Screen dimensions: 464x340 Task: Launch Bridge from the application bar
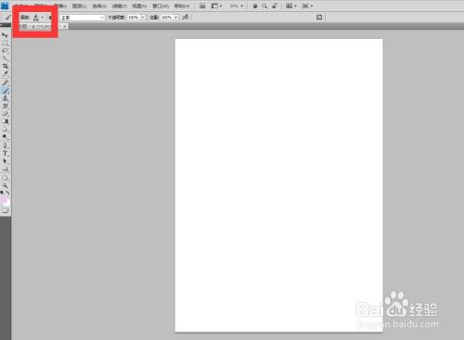tap(202, 6)
